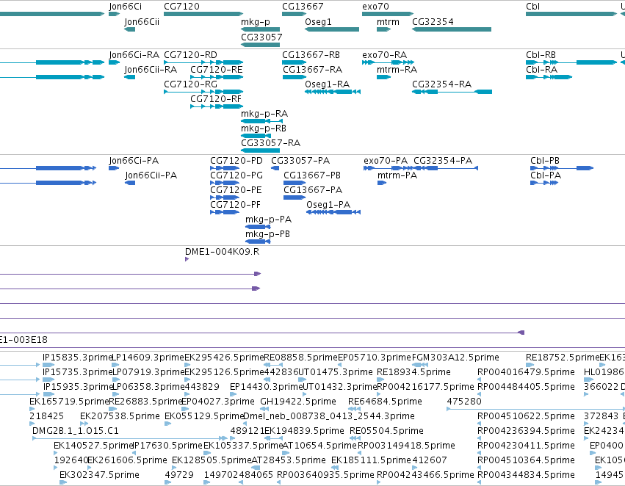This screenshot has height=486, width=625.
Task: Open the Oseg1-PA protein
Action: click(333, 212)
